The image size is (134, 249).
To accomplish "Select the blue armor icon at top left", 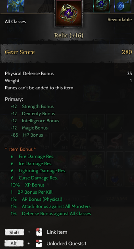I will click(16, 6).
